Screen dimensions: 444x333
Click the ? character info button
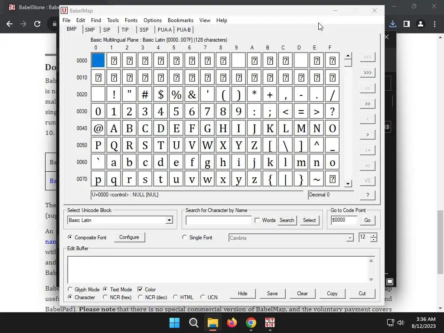368,195
